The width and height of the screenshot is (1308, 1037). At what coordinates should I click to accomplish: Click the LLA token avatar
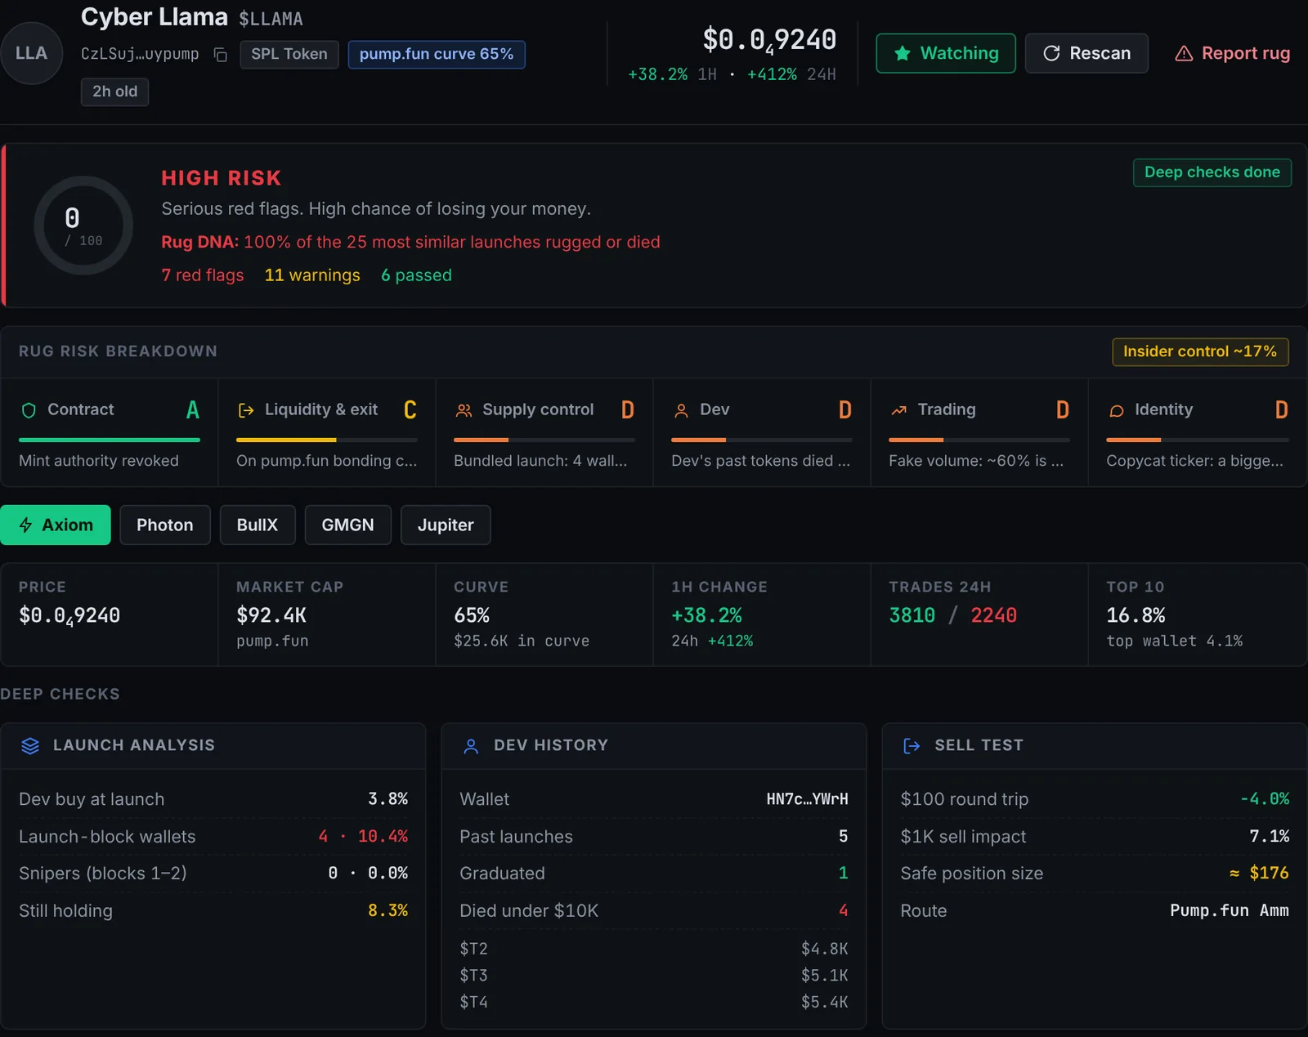click(32, 53)
